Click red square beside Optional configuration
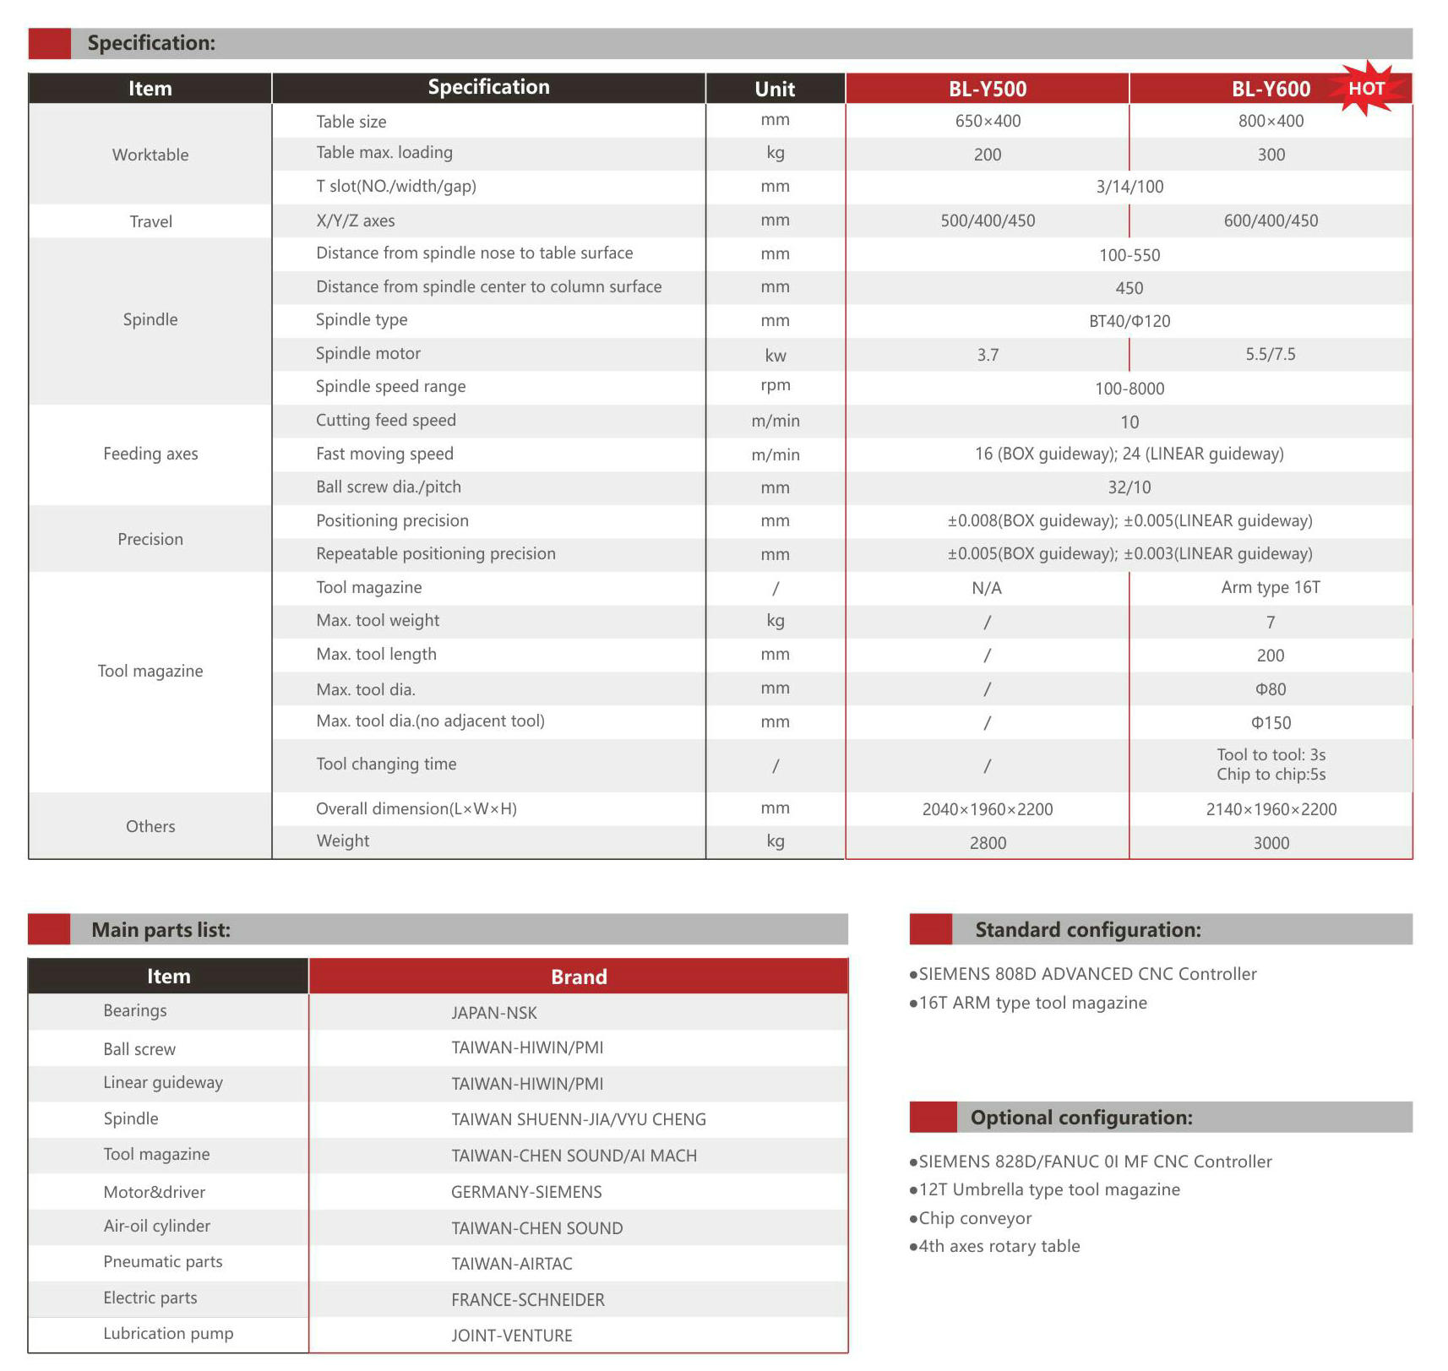The height and width of the screenshot is (1371, 1448). [x=932, y=1117]
